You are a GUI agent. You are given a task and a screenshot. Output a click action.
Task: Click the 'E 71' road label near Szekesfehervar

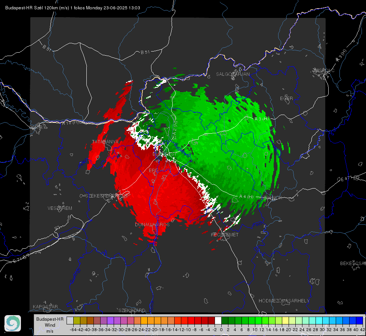111,200
